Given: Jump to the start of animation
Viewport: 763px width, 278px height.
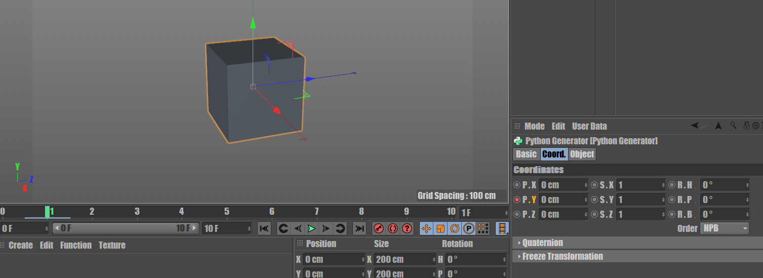Looking at the screenshot, I should 264,228.
